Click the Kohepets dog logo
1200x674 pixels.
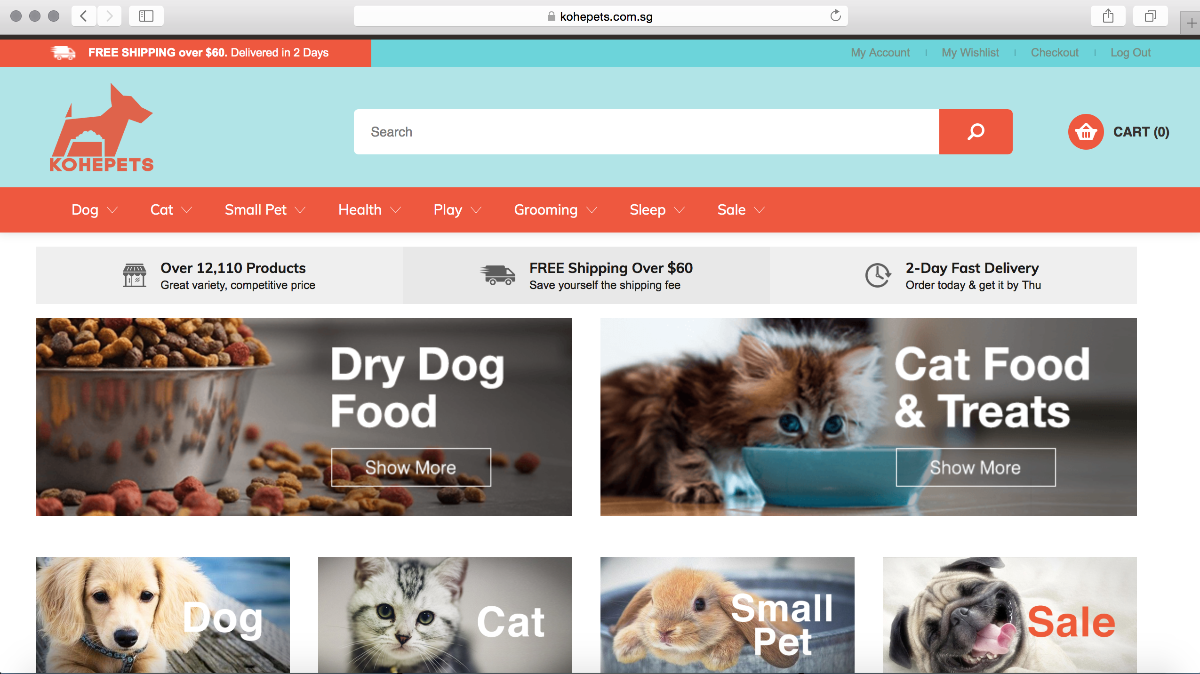[102, 128]
